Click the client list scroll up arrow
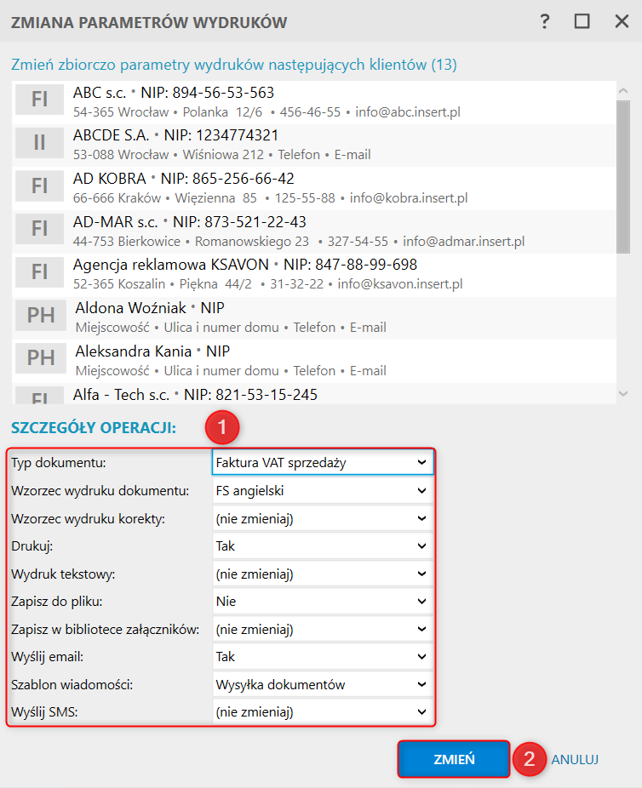The width and height of the screenshot is (642, 788). click(623, 91)
